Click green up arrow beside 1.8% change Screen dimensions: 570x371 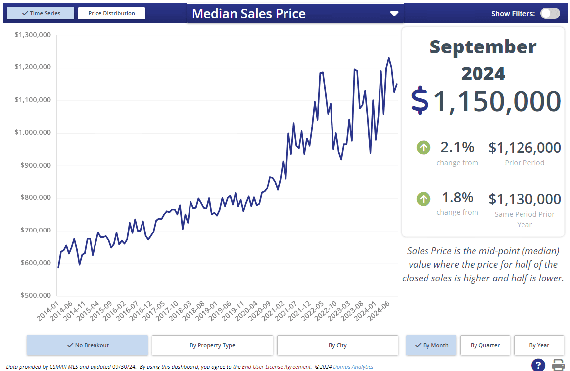[x=424, y=199]
